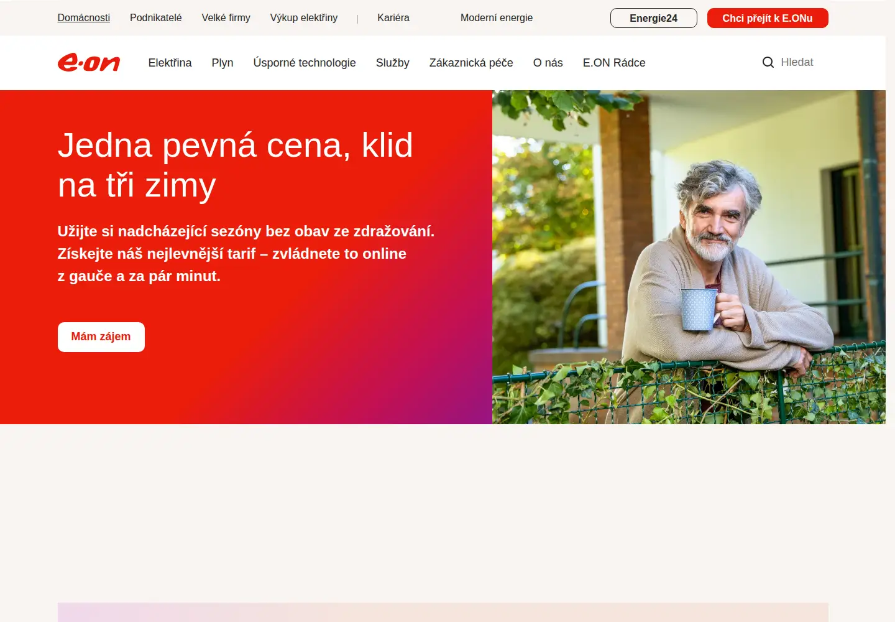Open the Kariéra page
The height and width of the screenshot is (622, 895).
click(393, 18)
